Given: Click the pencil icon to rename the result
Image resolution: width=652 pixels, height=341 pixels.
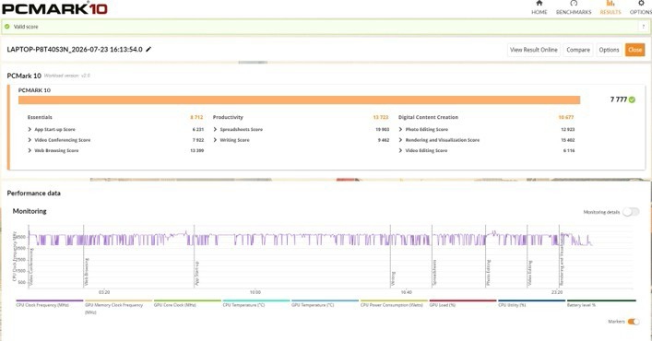Looking at the screenshot, I should pyautogui.click(x=148, y=49).
